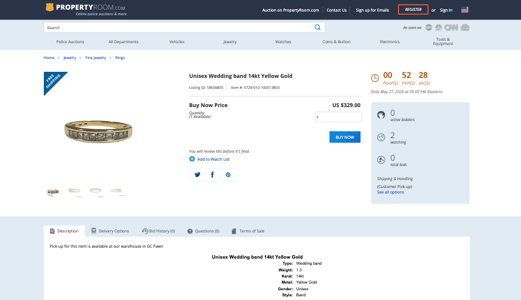The height and width of the screenshot is (300, 521).
Task: Click the Ends May 27, 2026 text
Action: (407, 92)
